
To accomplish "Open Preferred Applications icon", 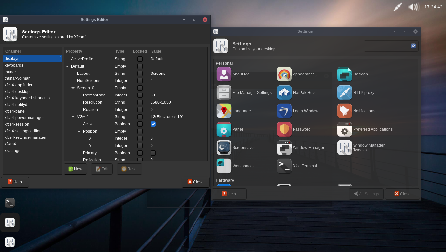I will (x=345, y=129).
